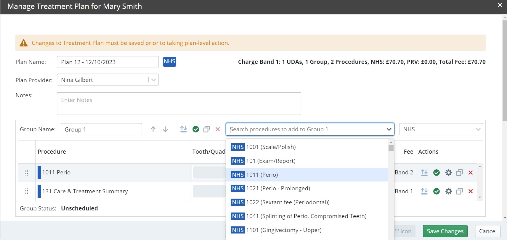Image resolution: width=507 pixels, height=240 pixels.
Task: Click the warning triangle icon in banner
Action: click(23, 43)
